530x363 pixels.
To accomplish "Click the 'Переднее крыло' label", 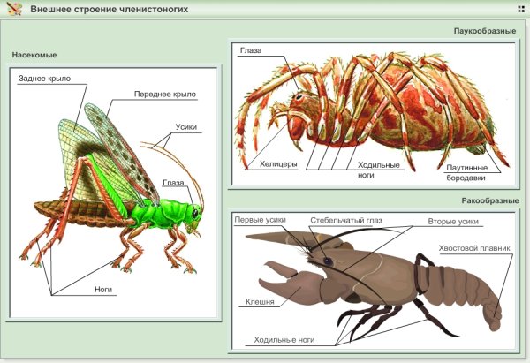I will click(164, 94).
